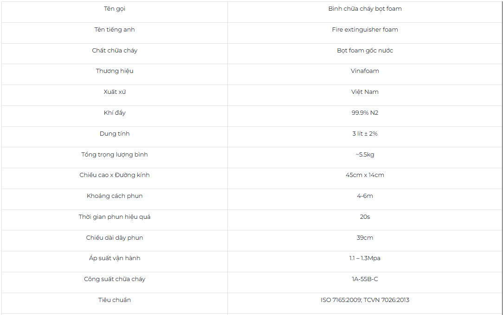This screenshot has height=315, width=503.
Task: Click the 'Khoảng cách phun' row label
Action: click(x=115, y=196)
